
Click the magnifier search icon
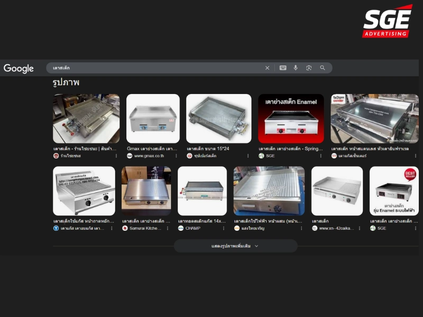point(323,68)
